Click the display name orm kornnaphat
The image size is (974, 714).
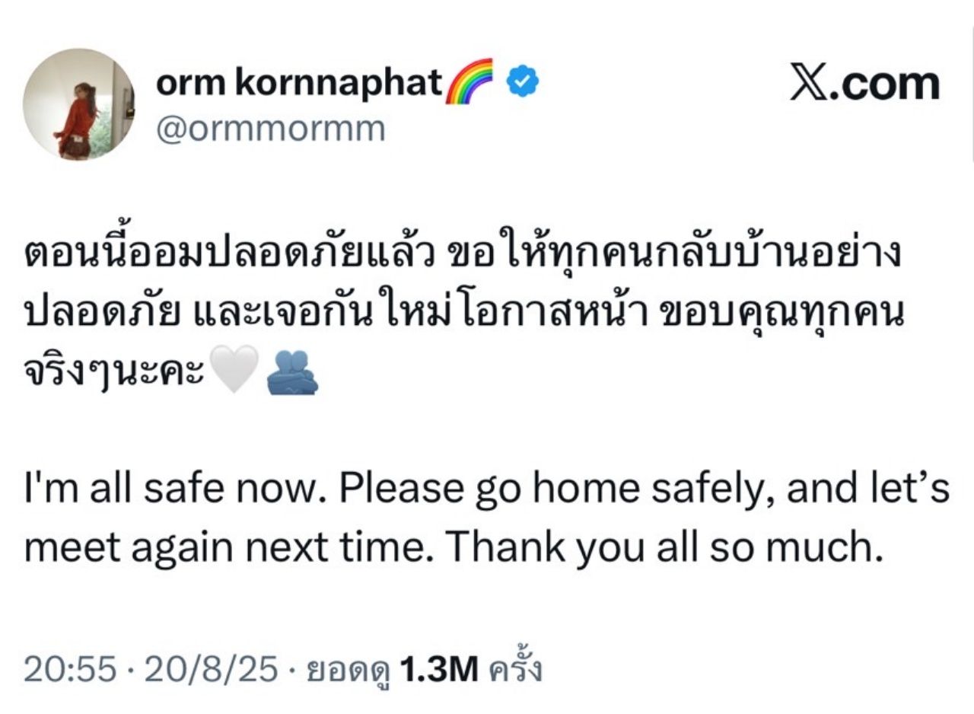pos(298,83)
